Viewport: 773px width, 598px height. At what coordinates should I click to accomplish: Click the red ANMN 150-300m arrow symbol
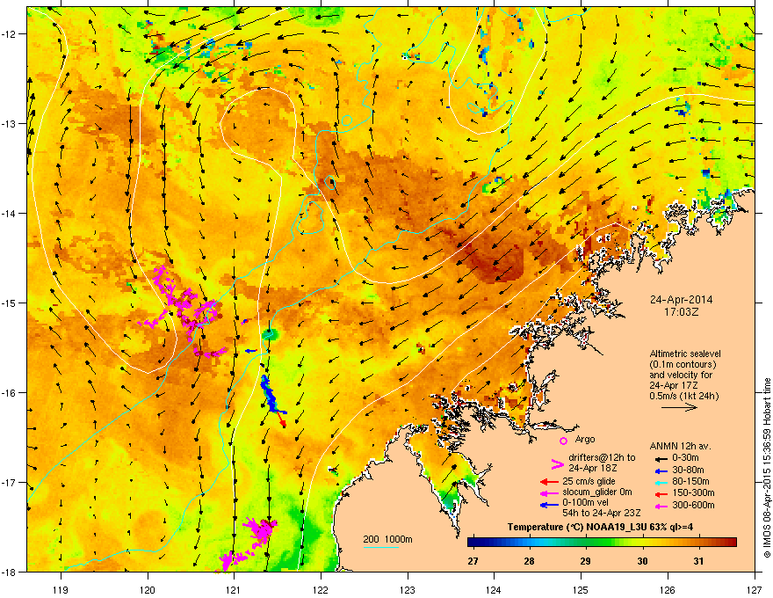click(x=660, y=492)
